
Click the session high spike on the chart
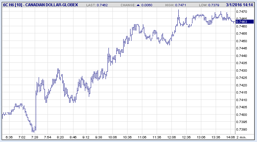point(178,10)
